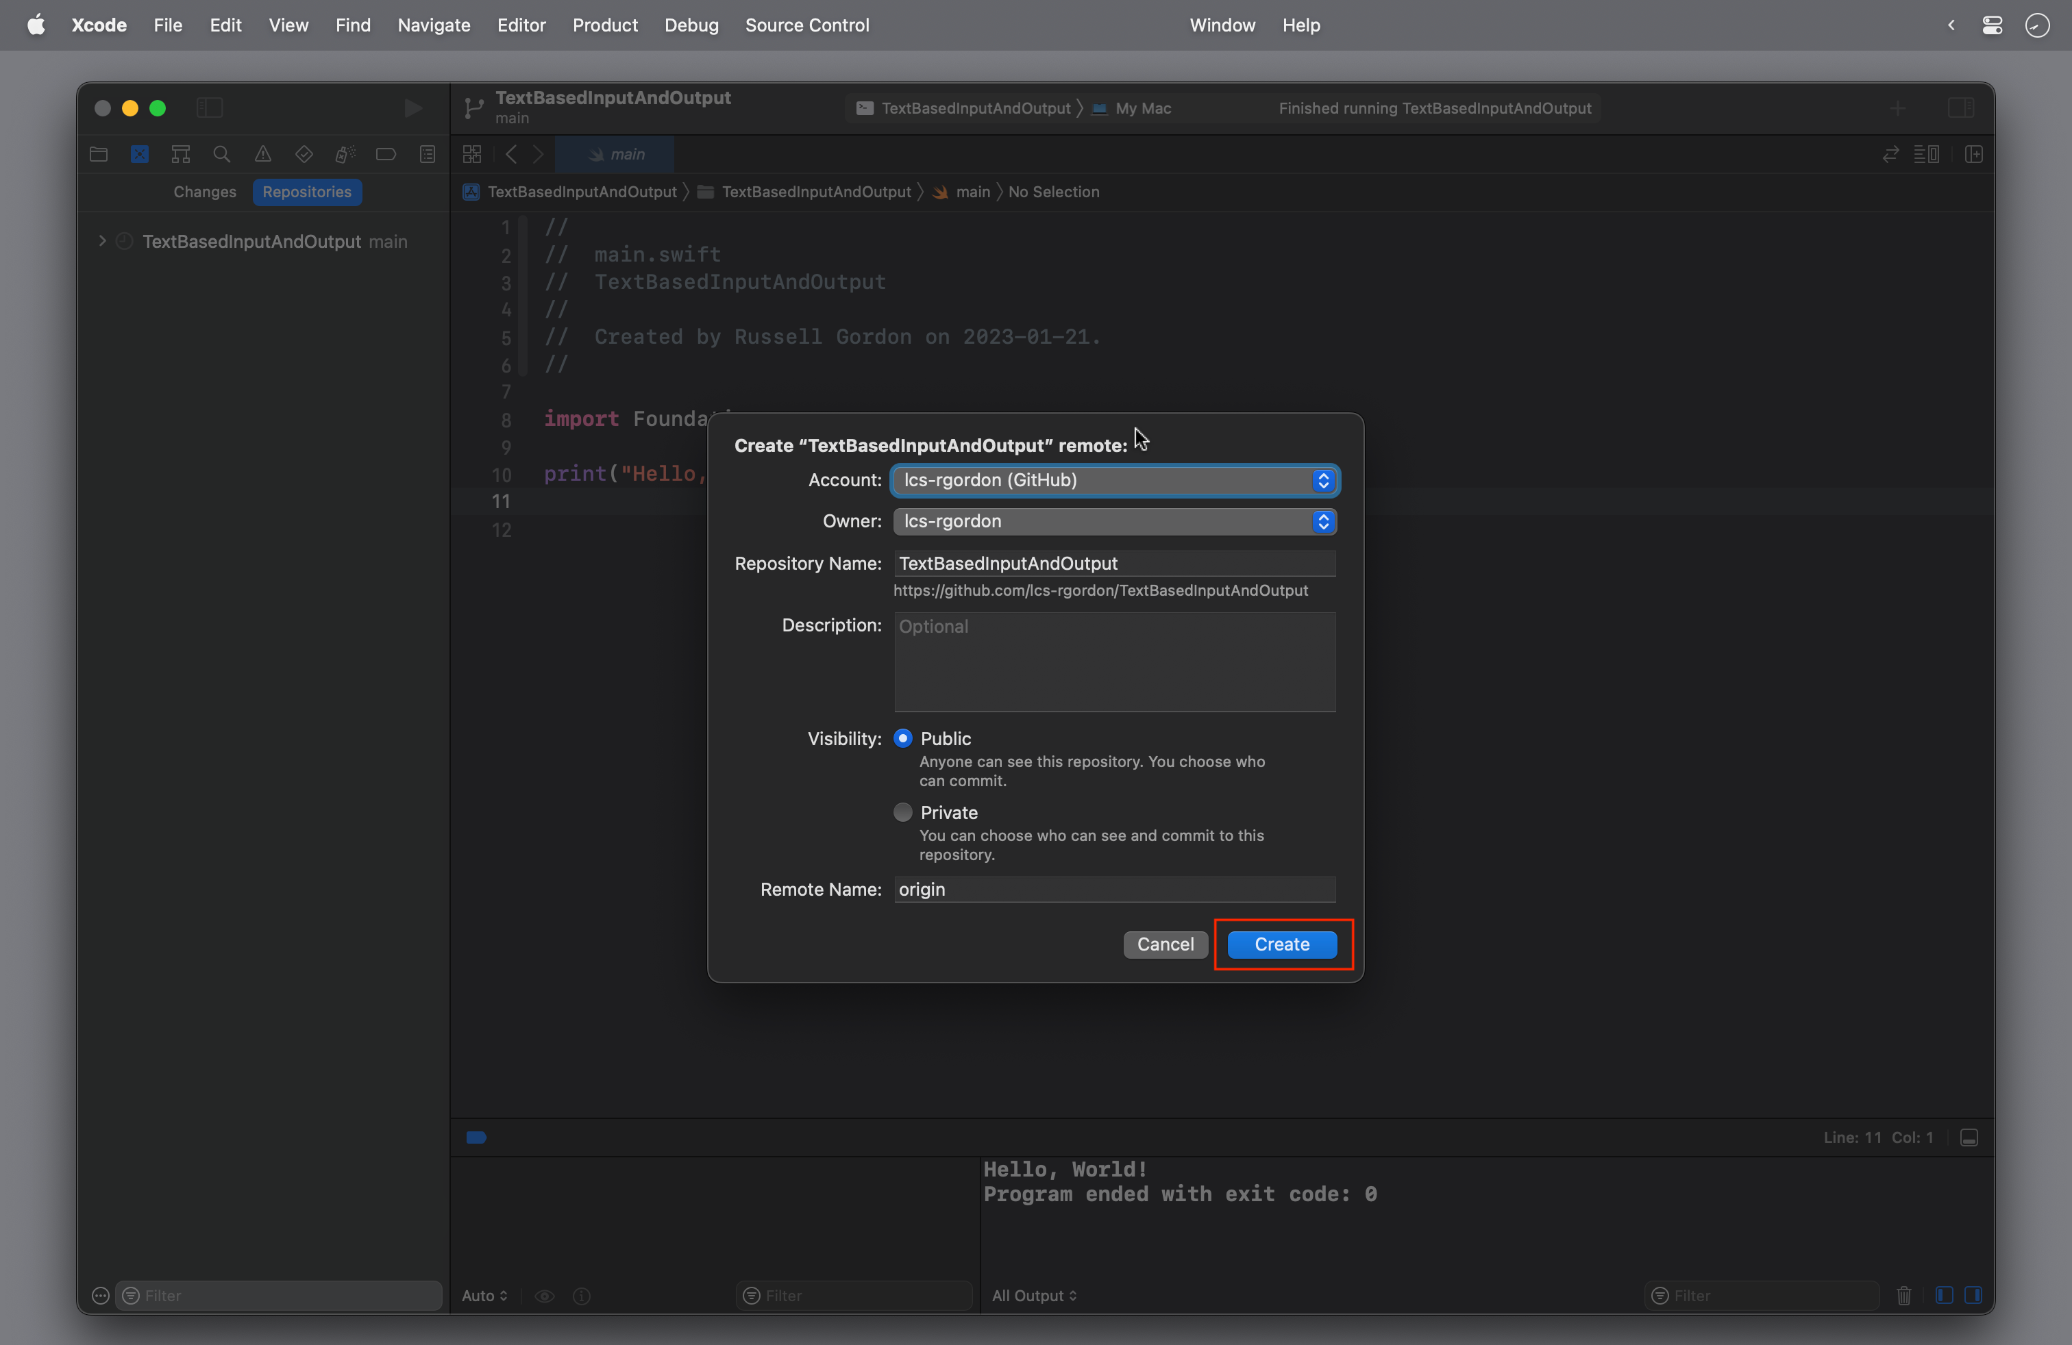Choose the My Mac run destination
The image size is (2072, 1345).
(1133, 108)
